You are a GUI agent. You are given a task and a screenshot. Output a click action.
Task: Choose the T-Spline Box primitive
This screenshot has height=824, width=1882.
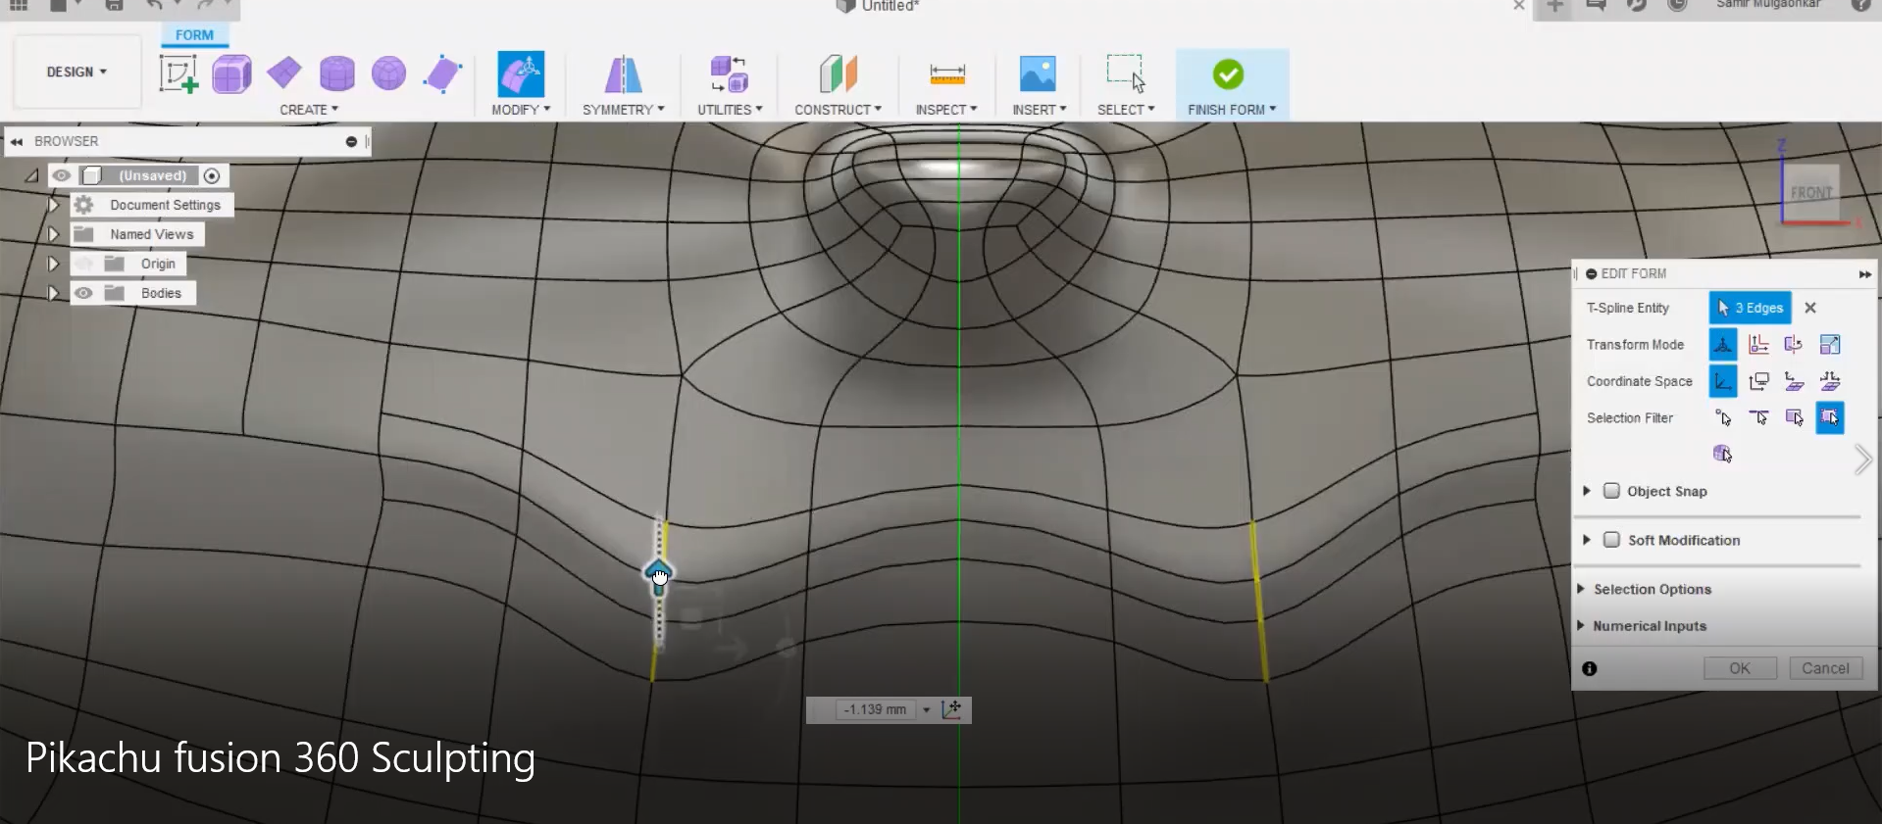(x=231, y=74)
